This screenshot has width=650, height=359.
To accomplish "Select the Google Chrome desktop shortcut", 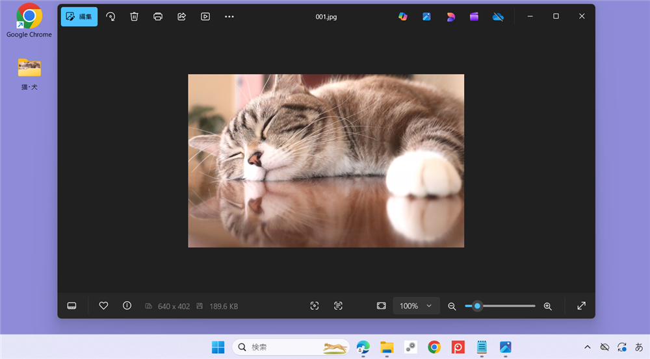I will pyautogui.click(x=29, y=21).
